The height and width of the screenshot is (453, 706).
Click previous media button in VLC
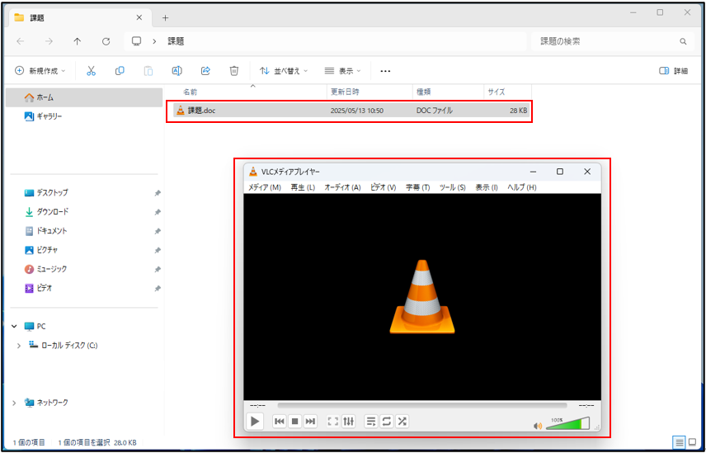[279, 422]
